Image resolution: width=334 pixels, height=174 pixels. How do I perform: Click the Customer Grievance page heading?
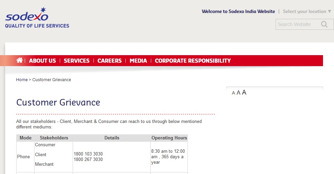click(58, 102)
